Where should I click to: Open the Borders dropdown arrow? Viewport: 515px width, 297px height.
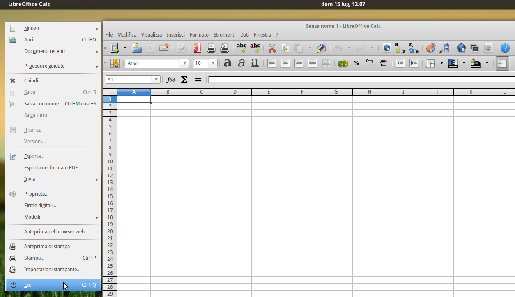click(x=441, y=63)
